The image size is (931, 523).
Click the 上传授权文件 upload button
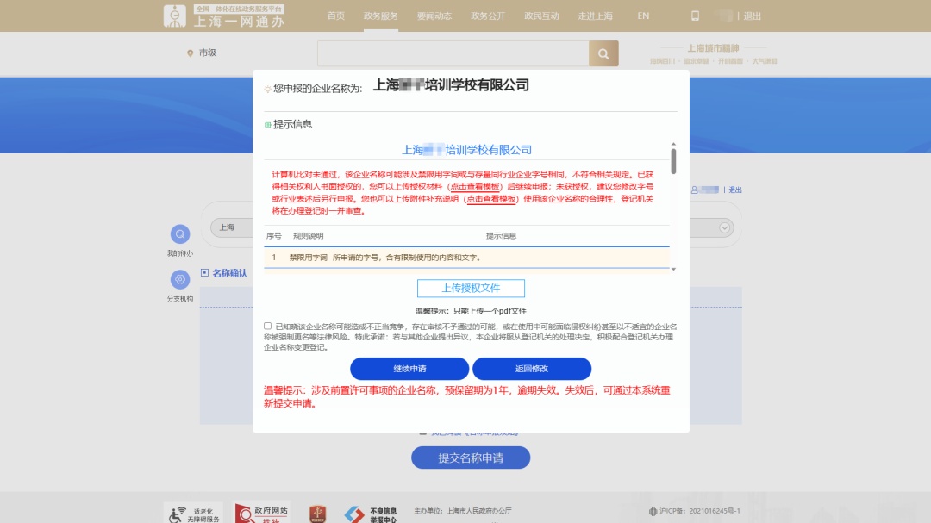point(471,288)
